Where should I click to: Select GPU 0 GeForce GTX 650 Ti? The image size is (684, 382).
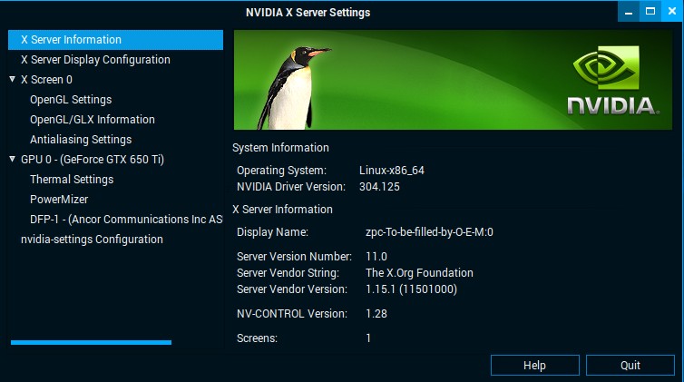tap(92, 160)
